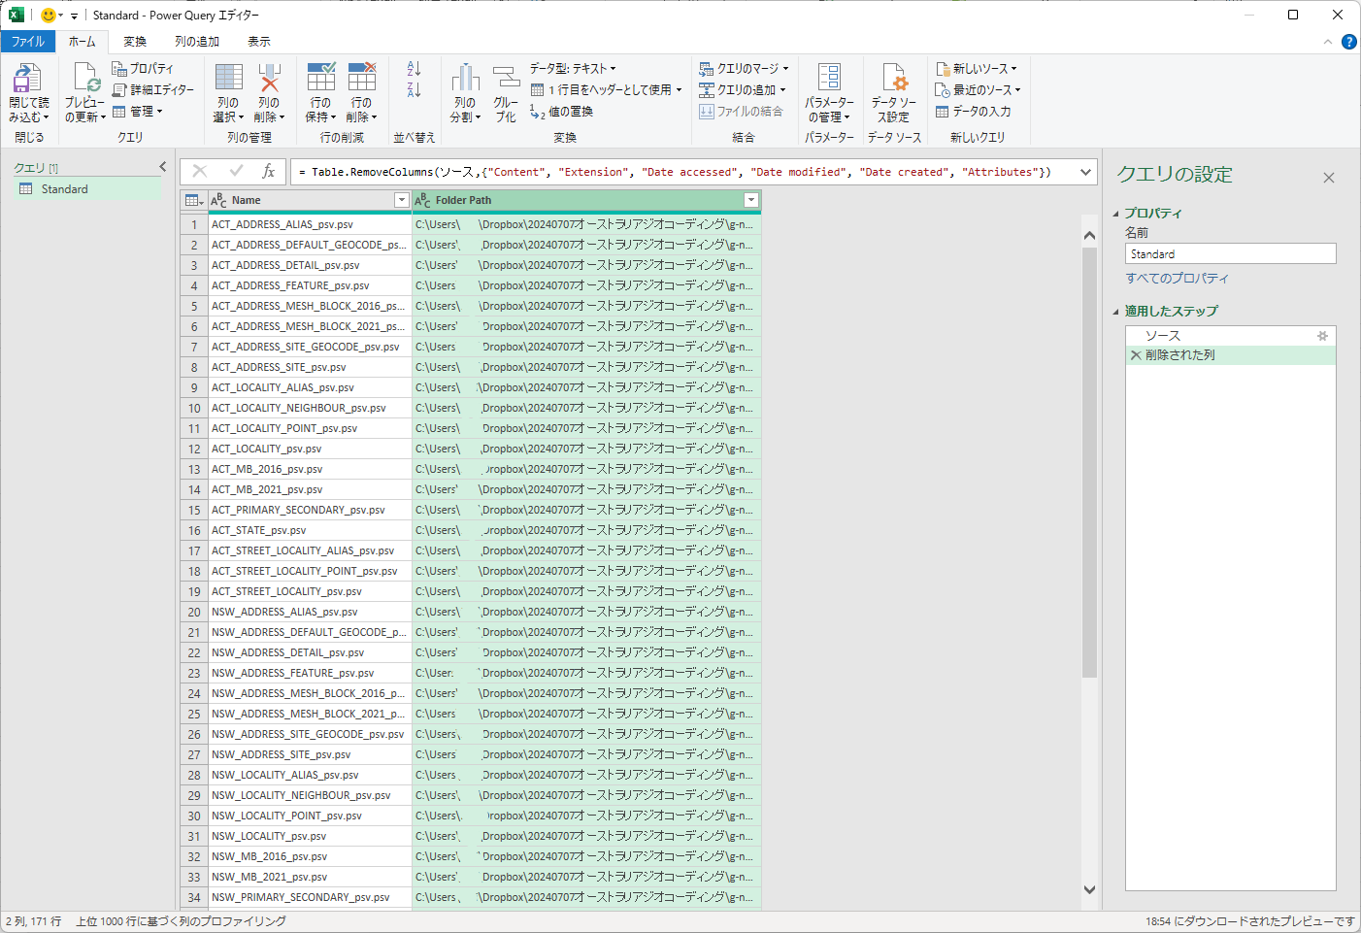Viewport: 1361px width, 933px height.
Task: Click the 詳細エディター button
Action: 153,90
